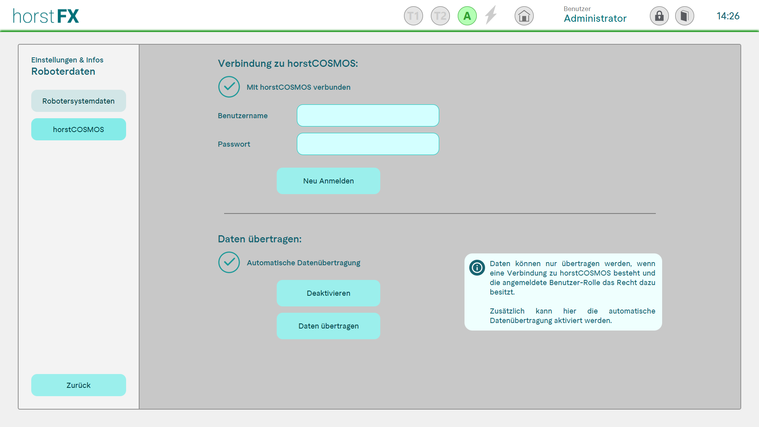Image resolution: width=759 pixels, height=427 pixels.
Task: Select the T2 mode icon
Action: tap(440, 16)
